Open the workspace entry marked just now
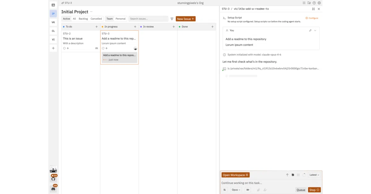The height and width of the screenshot is (194, 371). click(119, 57)
